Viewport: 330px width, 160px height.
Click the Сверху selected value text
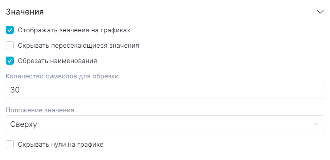[x=23, y=124]
